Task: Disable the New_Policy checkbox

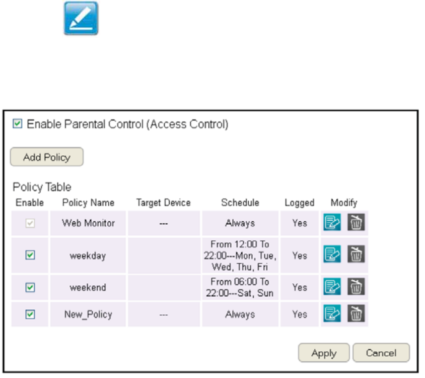Action: 30,314
